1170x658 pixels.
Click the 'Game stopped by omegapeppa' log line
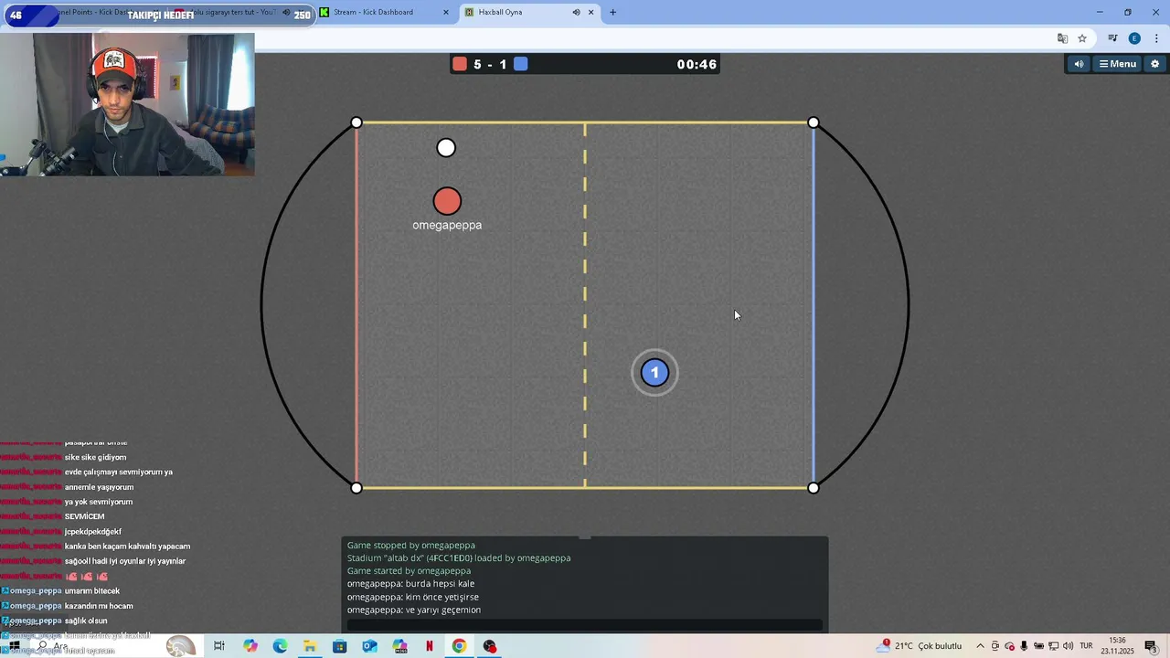(410, 545)
